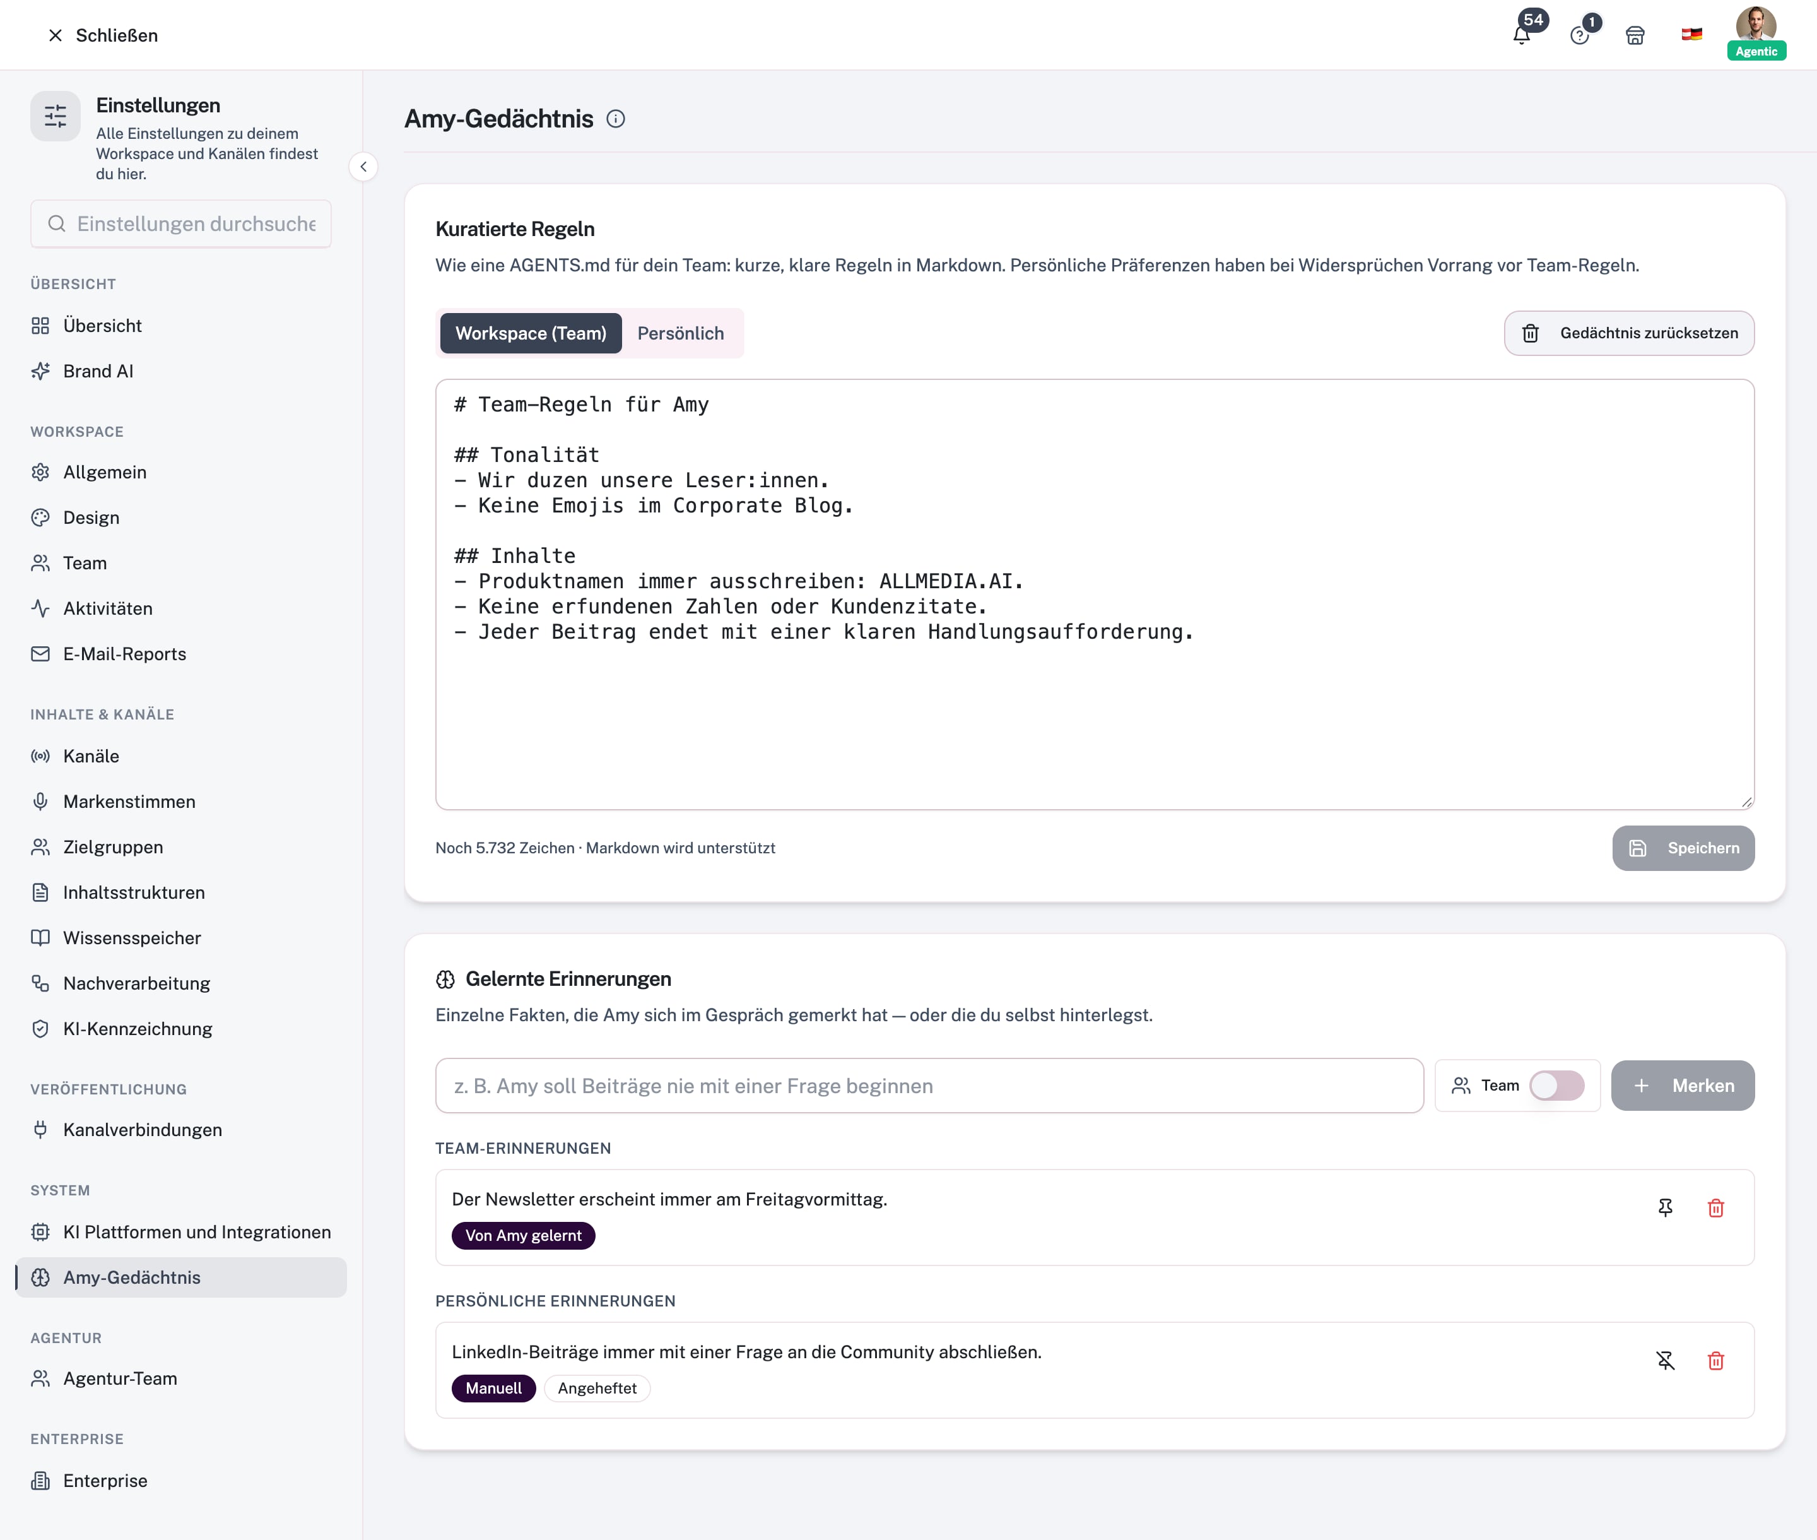Open Allgemein workspace settings
The height and width of the screenshot is (1540, 1817).
click(180, 472)
